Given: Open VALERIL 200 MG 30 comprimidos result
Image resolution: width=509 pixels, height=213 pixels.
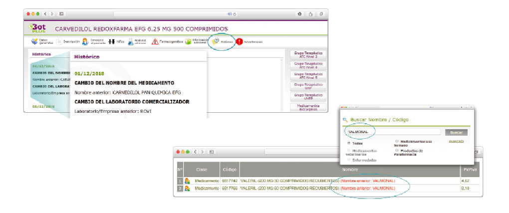Looking at the screenshot, I should coord(289,181).
